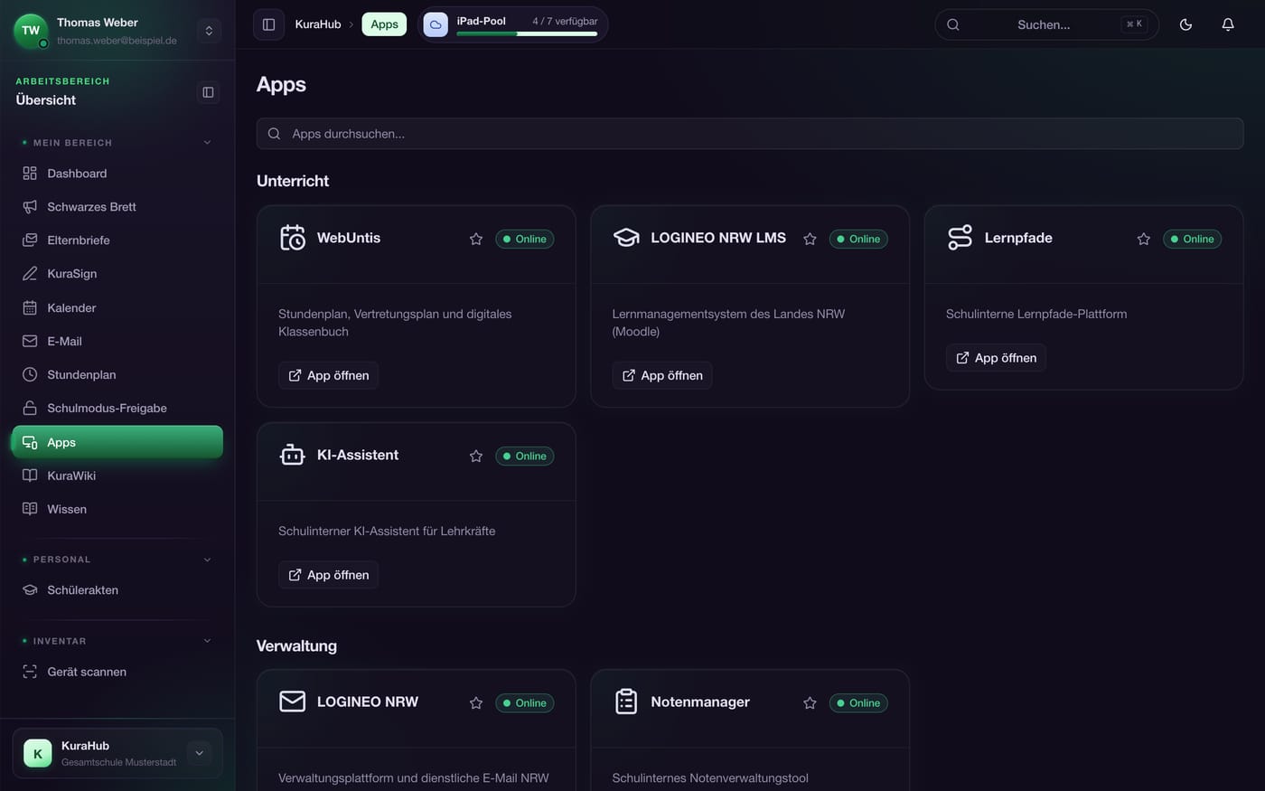Star the LOGINEO NRW LMS app

pyautogui.click(x=810, y=239)
